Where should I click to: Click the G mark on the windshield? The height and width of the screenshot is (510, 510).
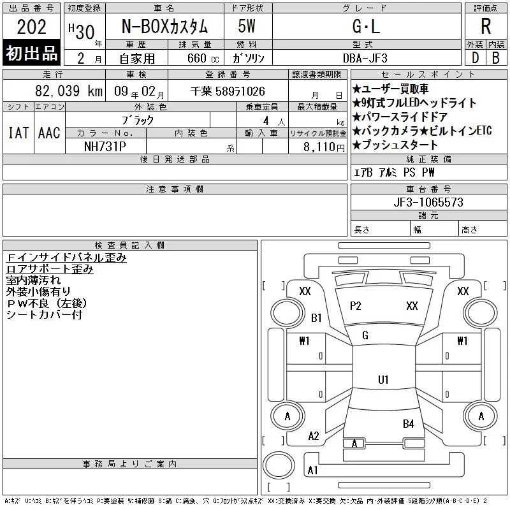pos(365,335)
